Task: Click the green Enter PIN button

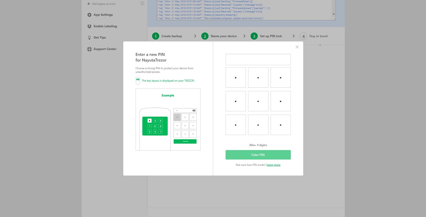Action: coord(258,155)
